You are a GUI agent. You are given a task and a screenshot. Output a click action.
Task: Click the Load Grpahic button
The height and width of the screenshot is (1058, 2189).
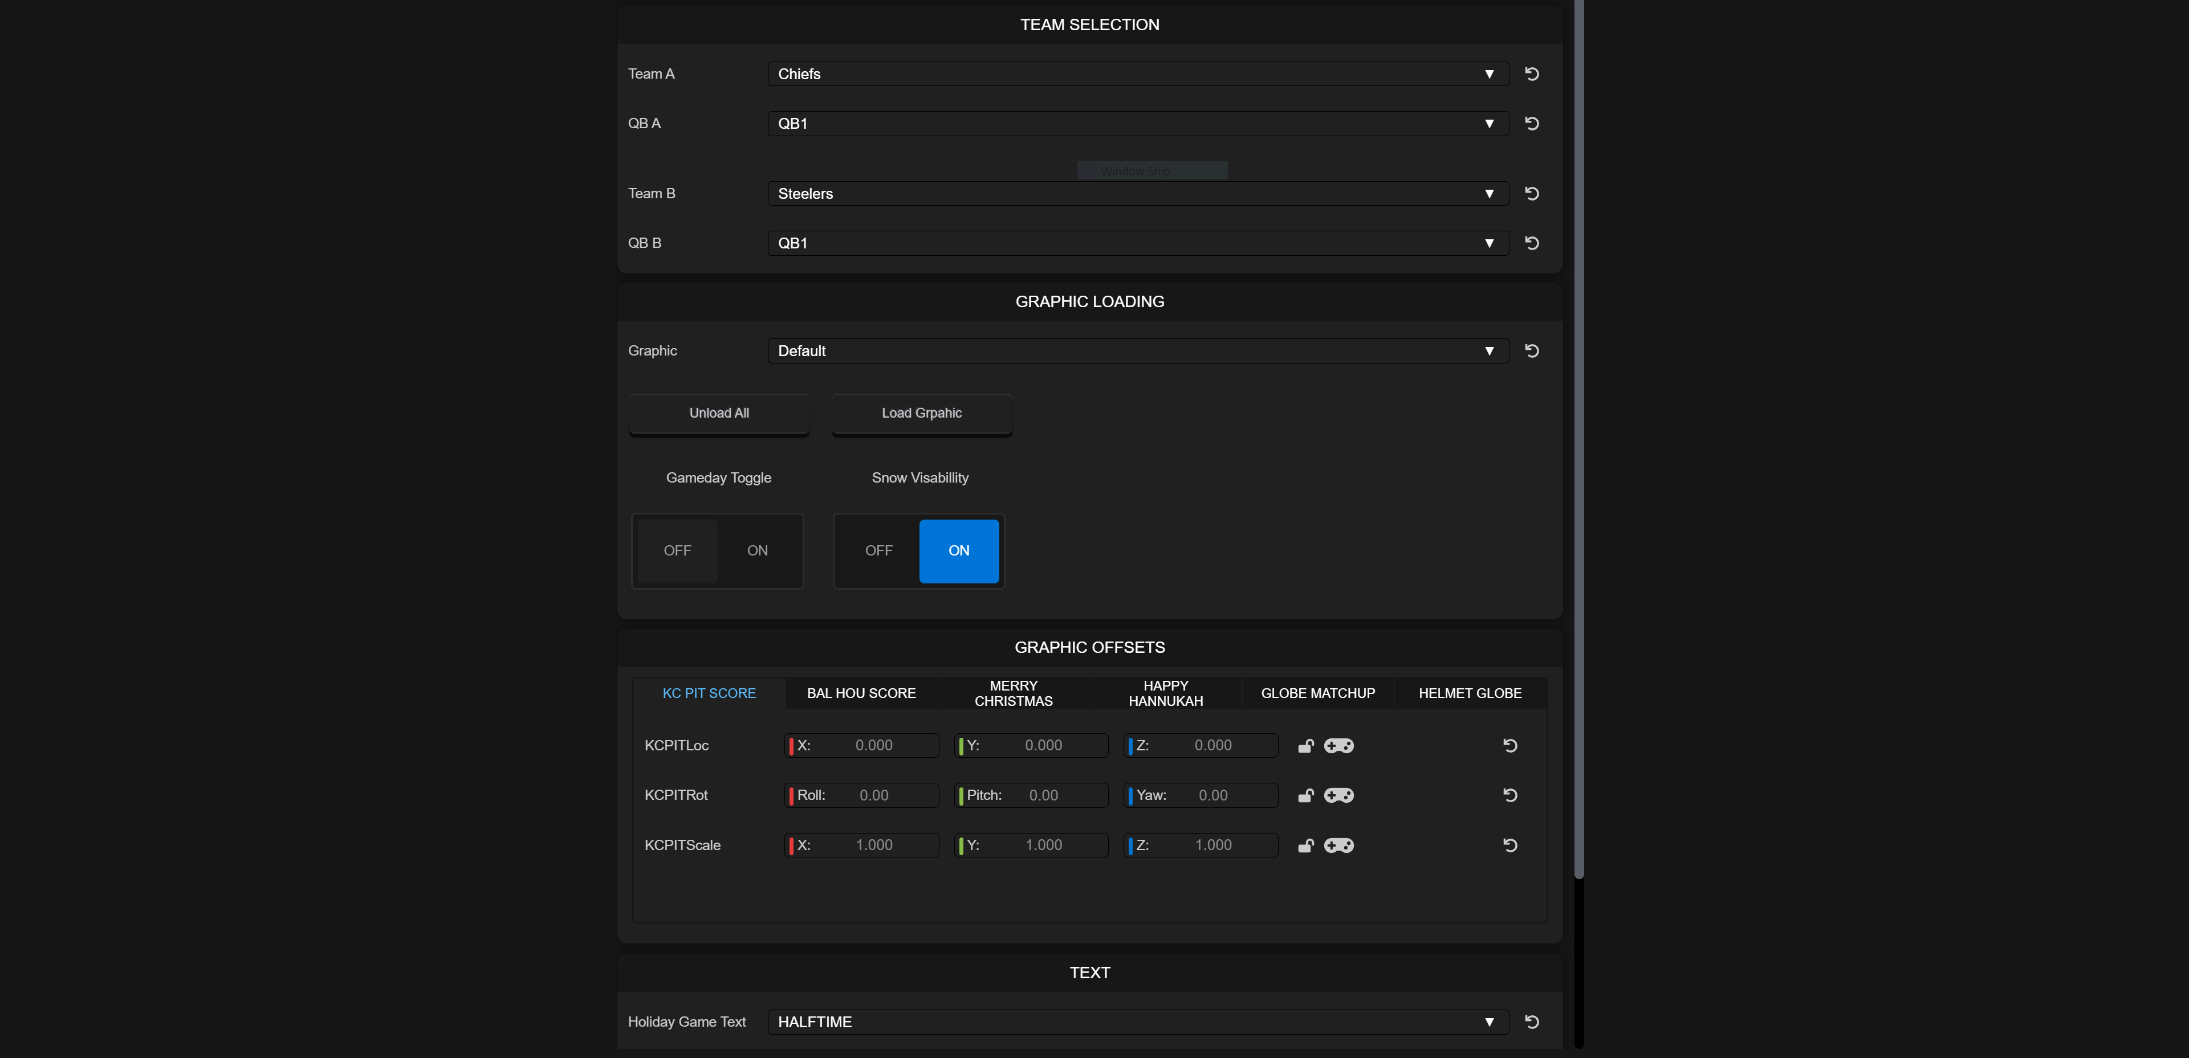click(921, 414)
